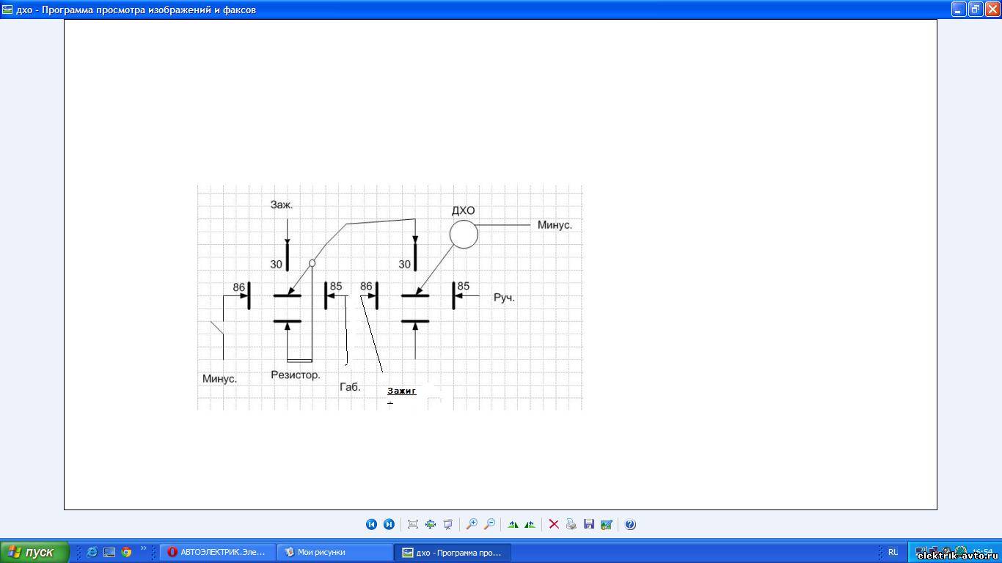Print the image via printer icon

pyautogui.click(x=571, y=524)
